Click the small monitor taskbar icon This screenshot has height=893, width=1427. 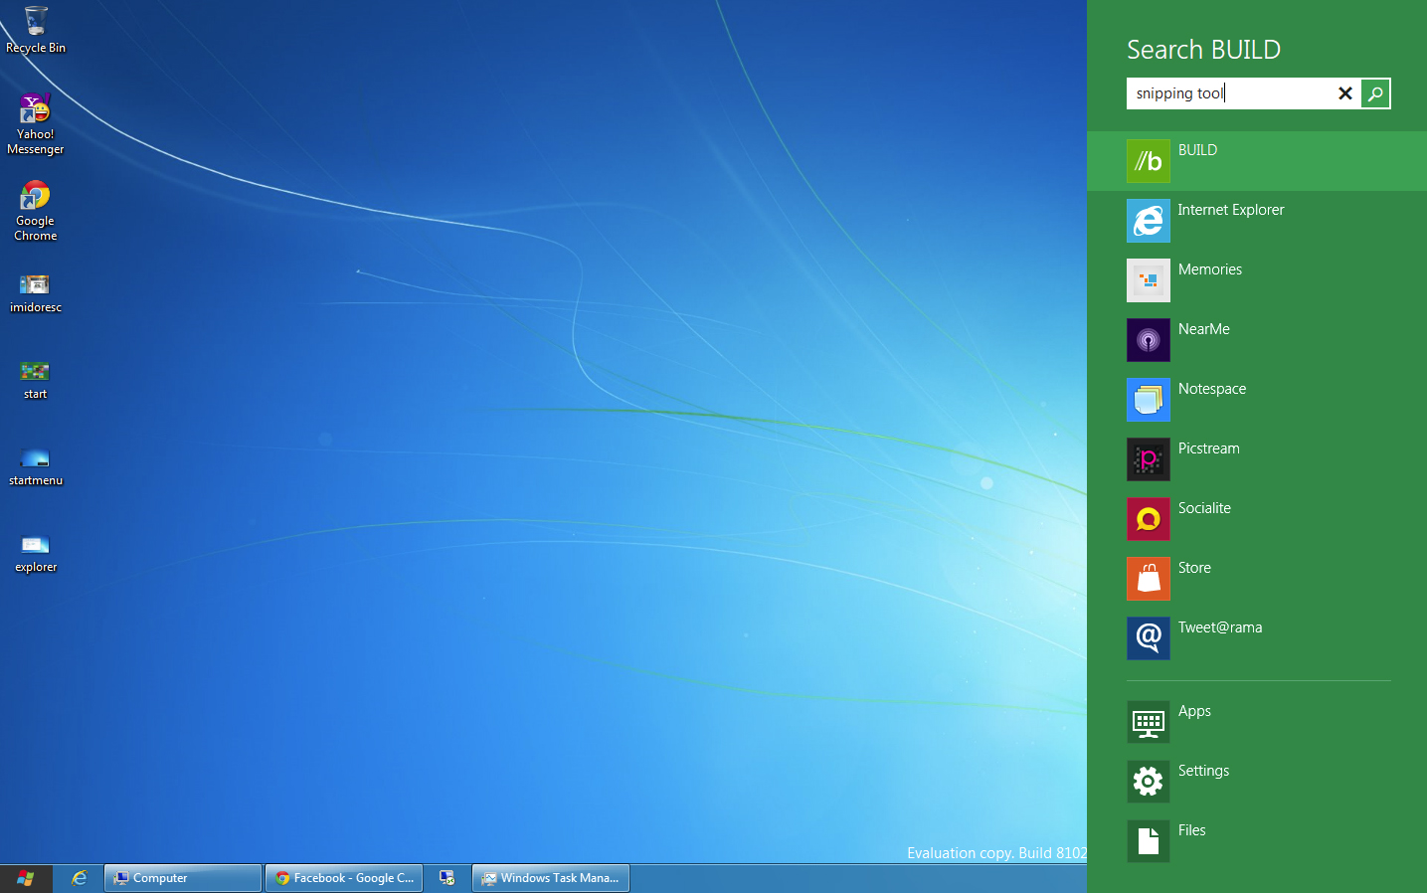(447, 878)
